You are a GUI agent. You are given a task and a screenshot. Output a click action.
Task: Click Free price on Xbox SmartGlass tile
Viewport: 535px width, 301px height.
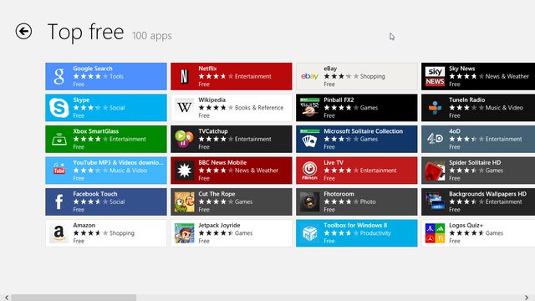(79, 147)
